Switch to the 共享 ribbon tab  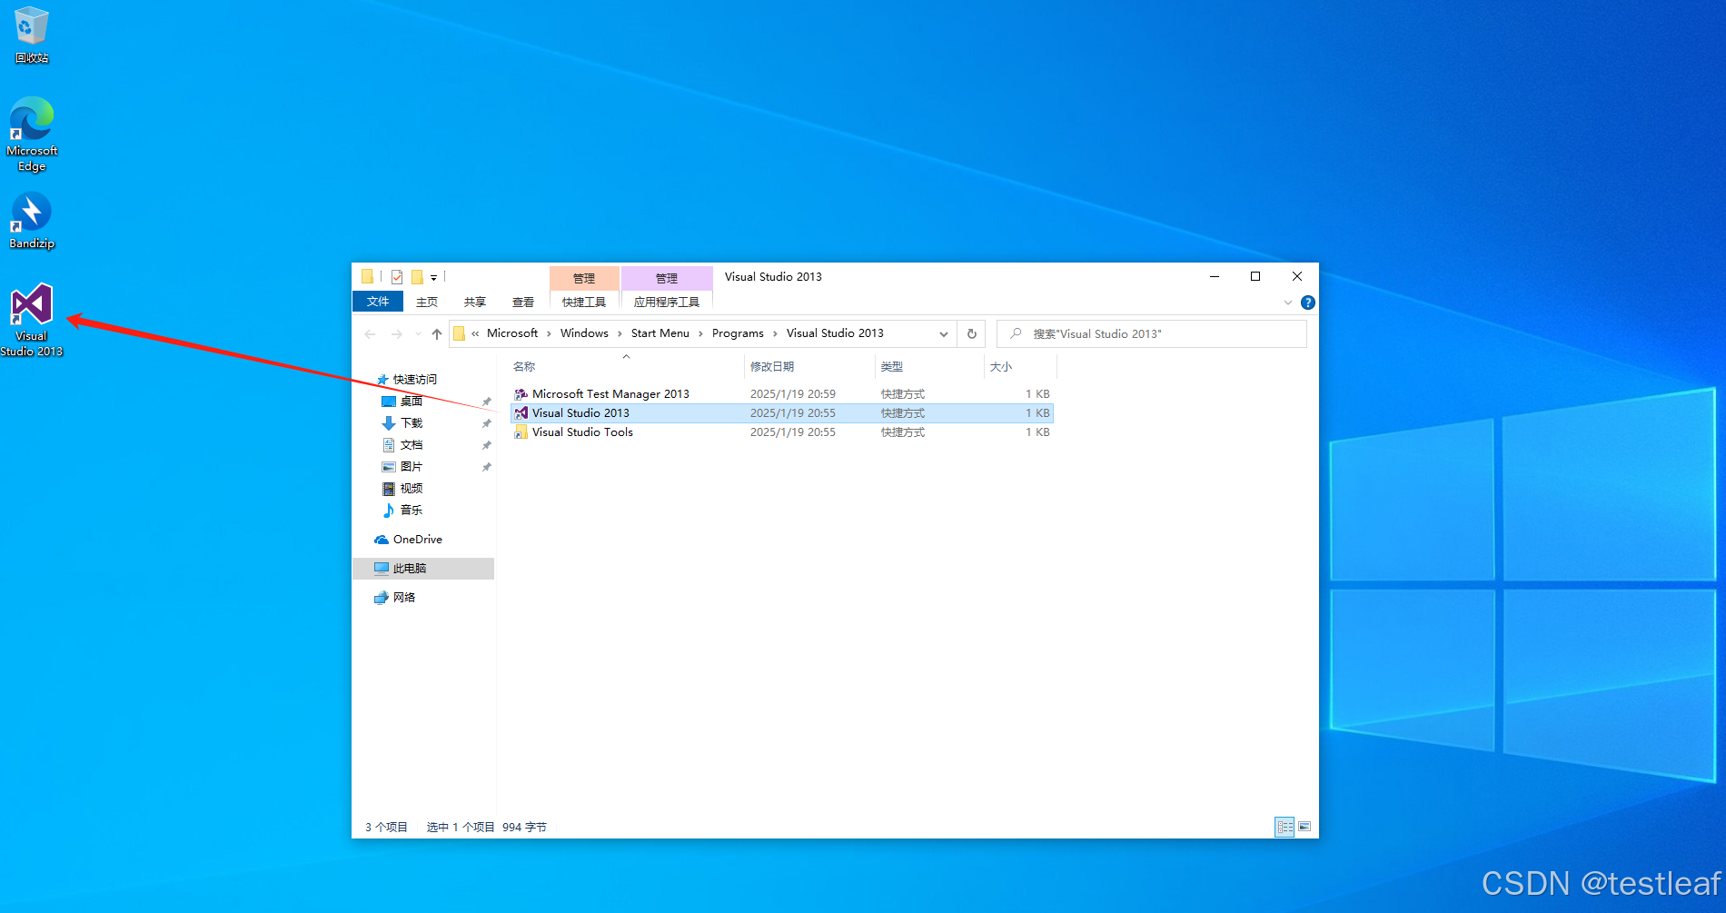click(x=475, y=302)
